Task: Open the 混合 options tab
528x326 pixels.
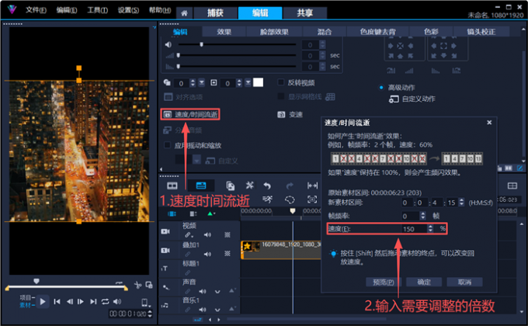Action: pyautogui.click(x=325, y=32)
